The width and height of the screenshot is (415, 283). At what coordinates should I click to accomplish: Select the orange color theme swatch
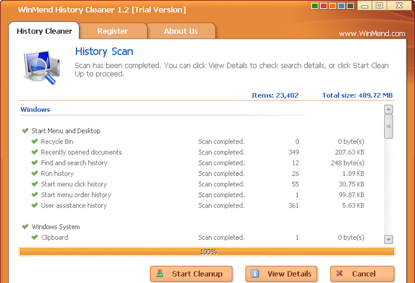[332, 6]
